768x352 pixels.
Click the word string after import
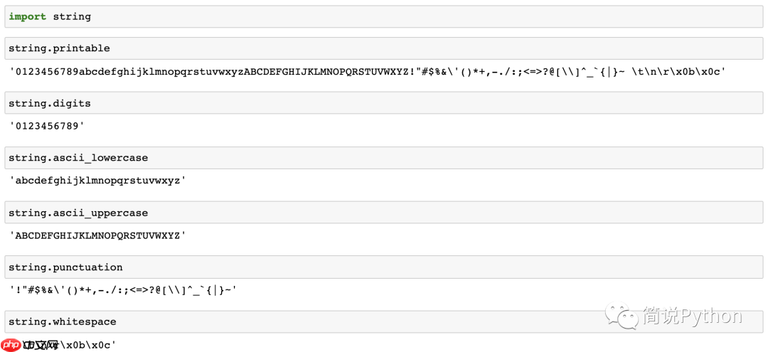pos(72,16)
